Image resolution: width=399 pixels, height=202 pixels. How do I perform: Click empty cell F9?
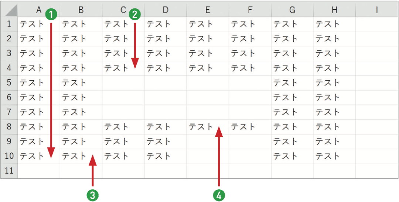250,141
